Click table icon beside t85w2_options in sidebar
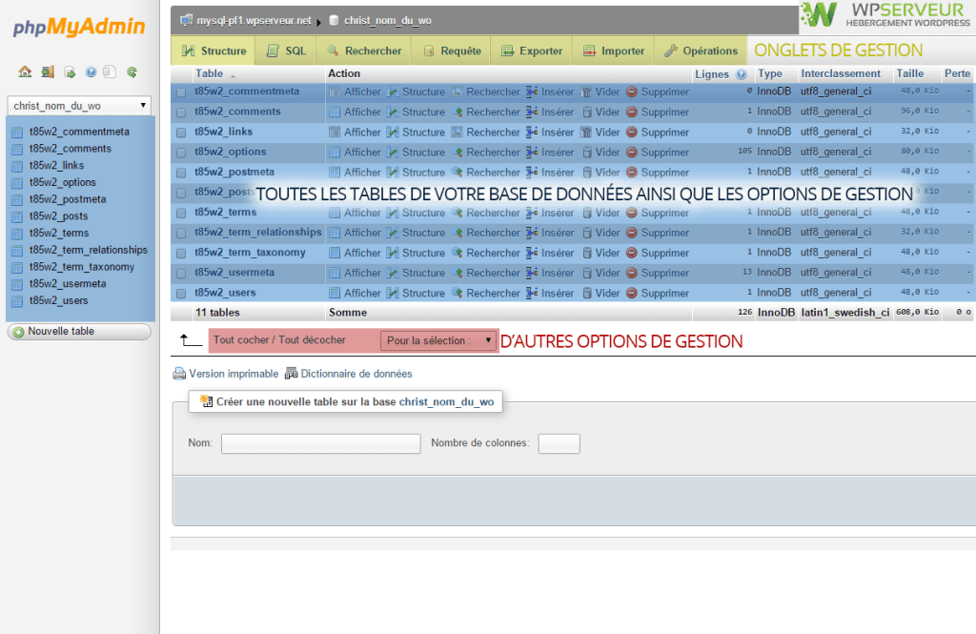 [17, 182]
